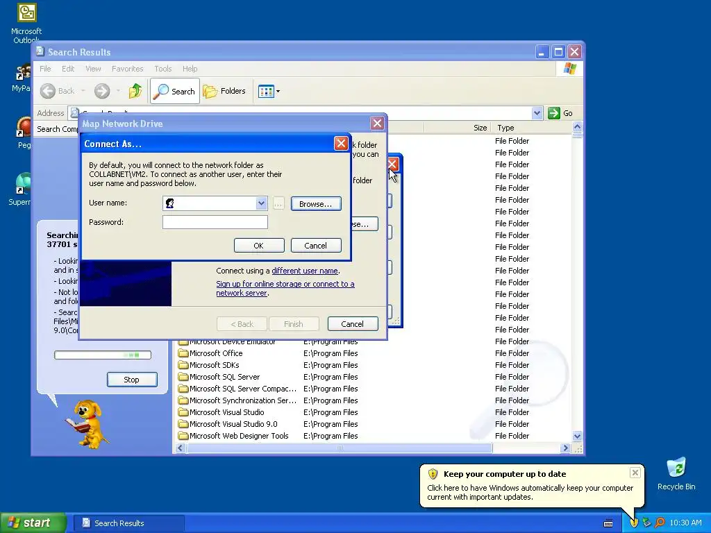Expand the Address bar dropdown

tap(537, 113)
